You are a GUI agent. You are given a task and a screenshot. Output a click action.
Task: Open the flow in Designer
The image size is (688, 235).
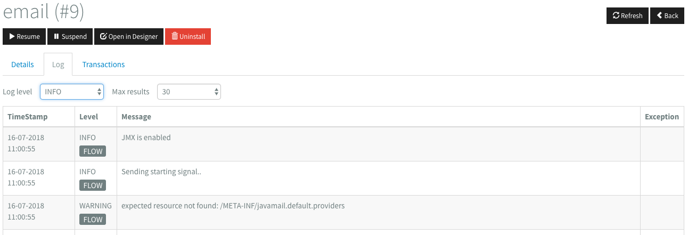129,37
